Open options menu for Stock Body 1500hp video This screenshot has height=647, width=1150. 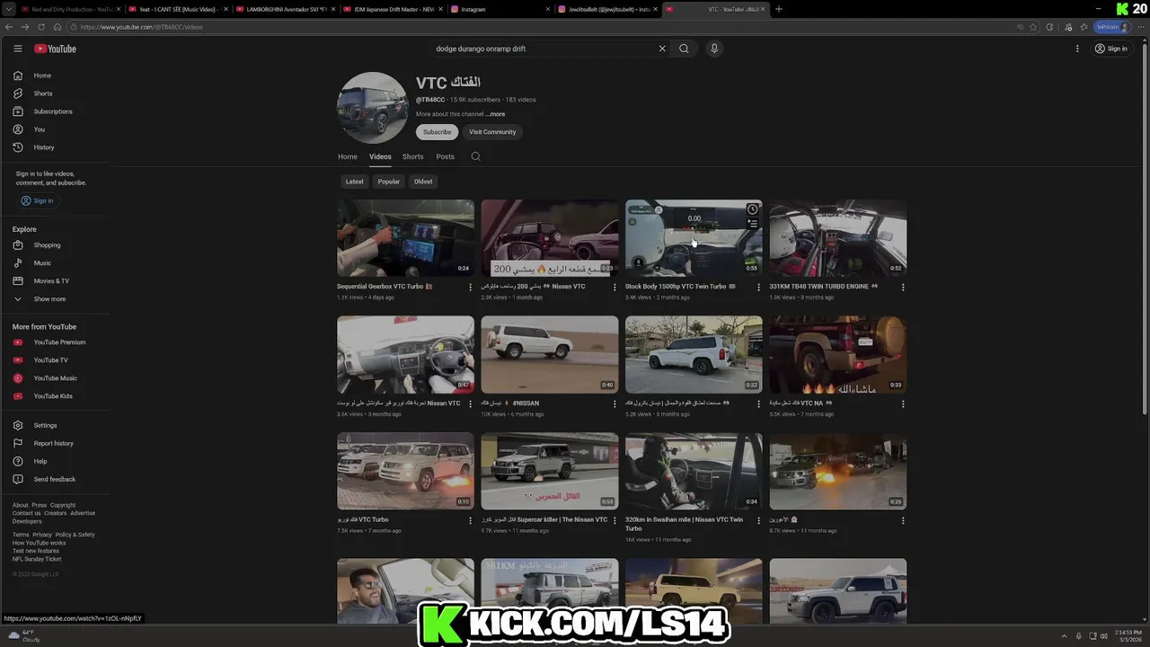pos(758,288)
